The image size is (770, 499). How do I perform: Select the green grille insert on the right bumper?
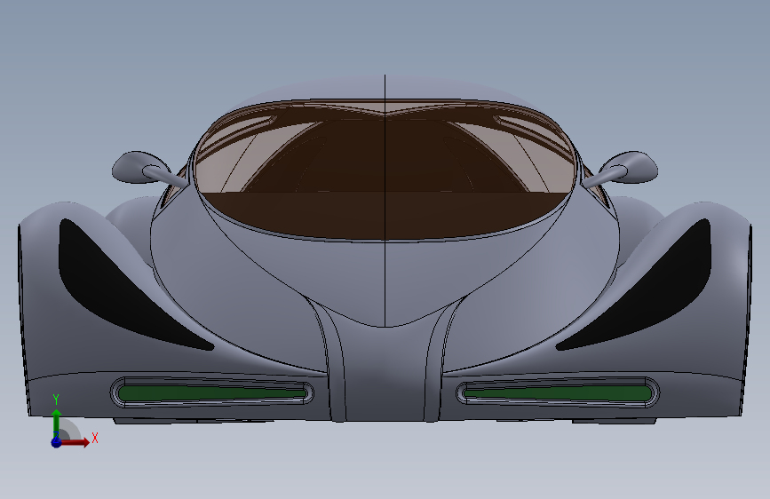(558, 393)
